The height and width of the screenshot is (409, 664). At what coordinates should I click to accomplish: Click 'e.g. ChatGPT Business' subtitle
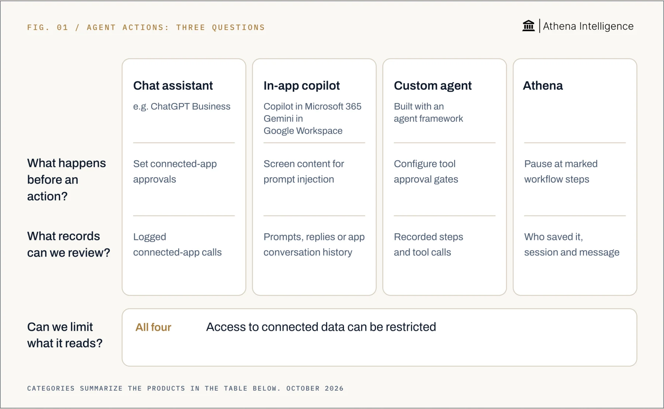(182, 107)
